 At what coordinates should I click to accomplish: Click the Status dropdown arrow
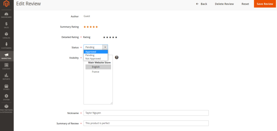point(105,47)
